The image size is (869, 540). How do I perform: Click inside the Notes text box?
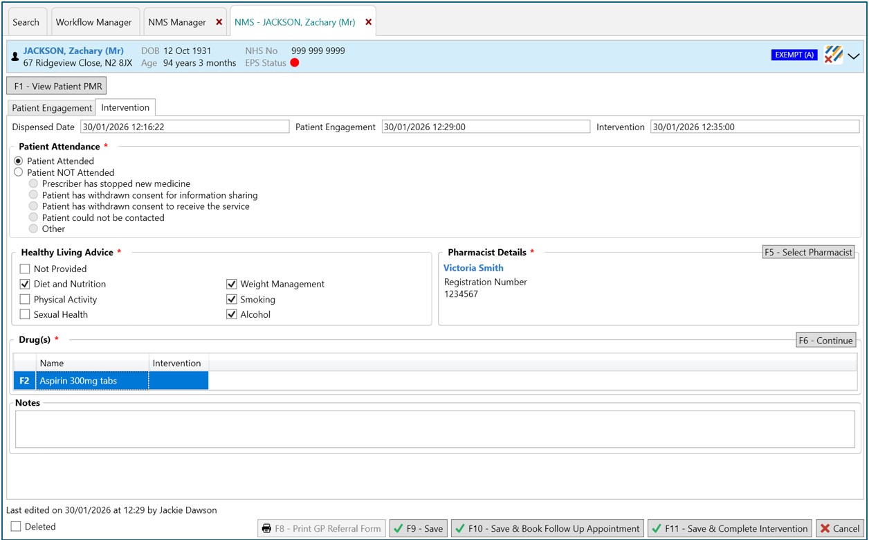click(434, 429)
